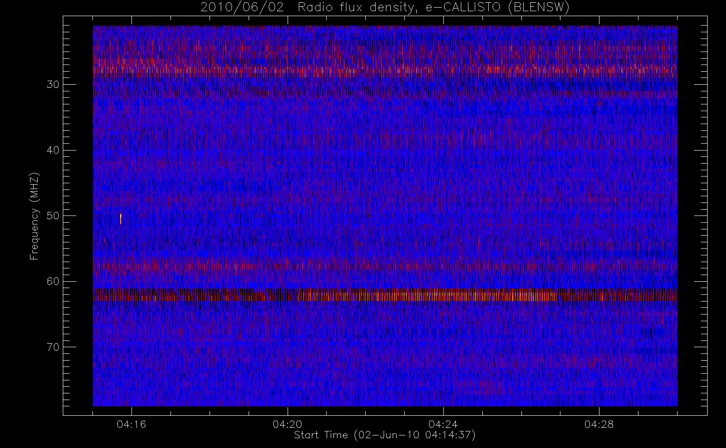The image size is (726, 448).
Task: Click the 04:24 time tick label
Action: click(443, 424)
